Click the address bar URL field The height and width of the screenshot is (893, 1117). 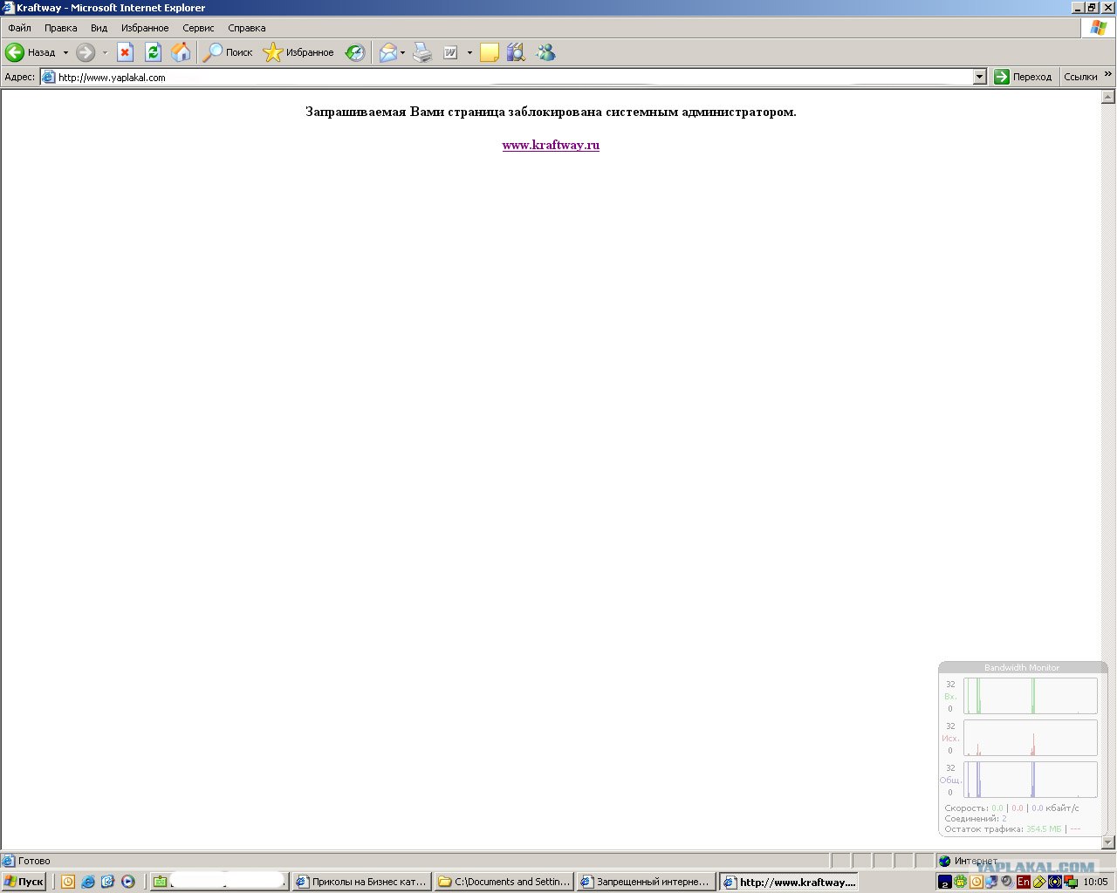coord(514,77)
